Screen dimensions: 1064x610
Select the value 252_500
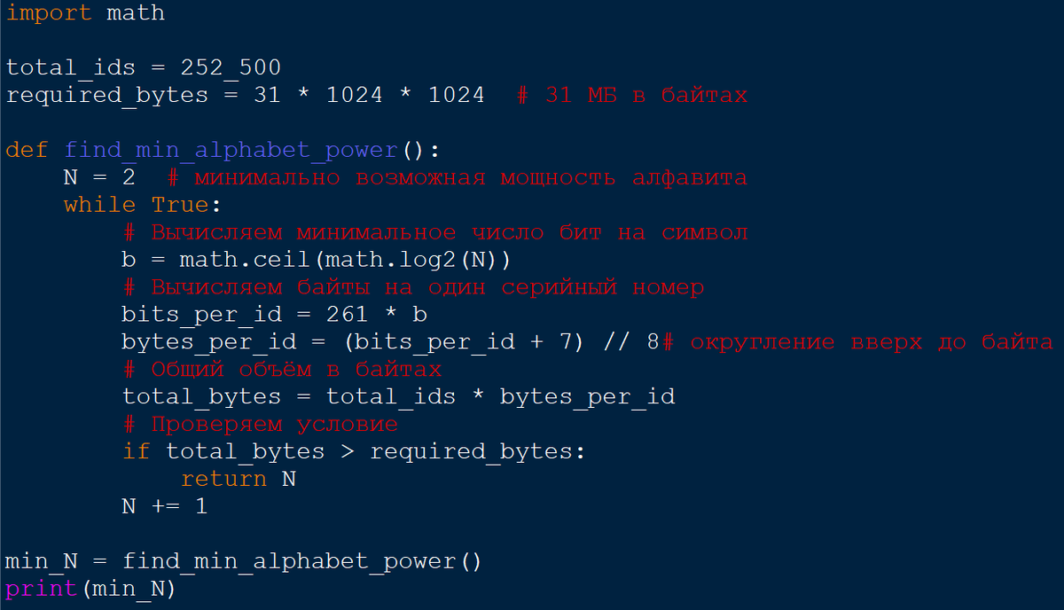click(231, 68)
